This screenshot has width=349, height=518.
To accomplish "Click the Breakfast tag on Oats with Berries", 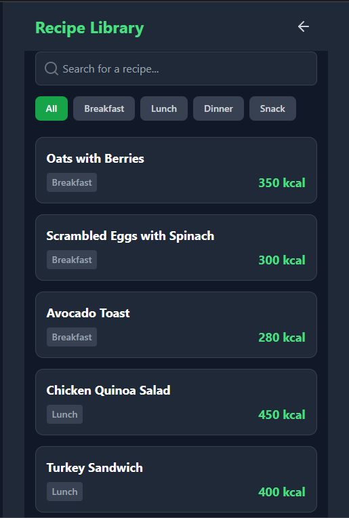I will coord(72,182).
